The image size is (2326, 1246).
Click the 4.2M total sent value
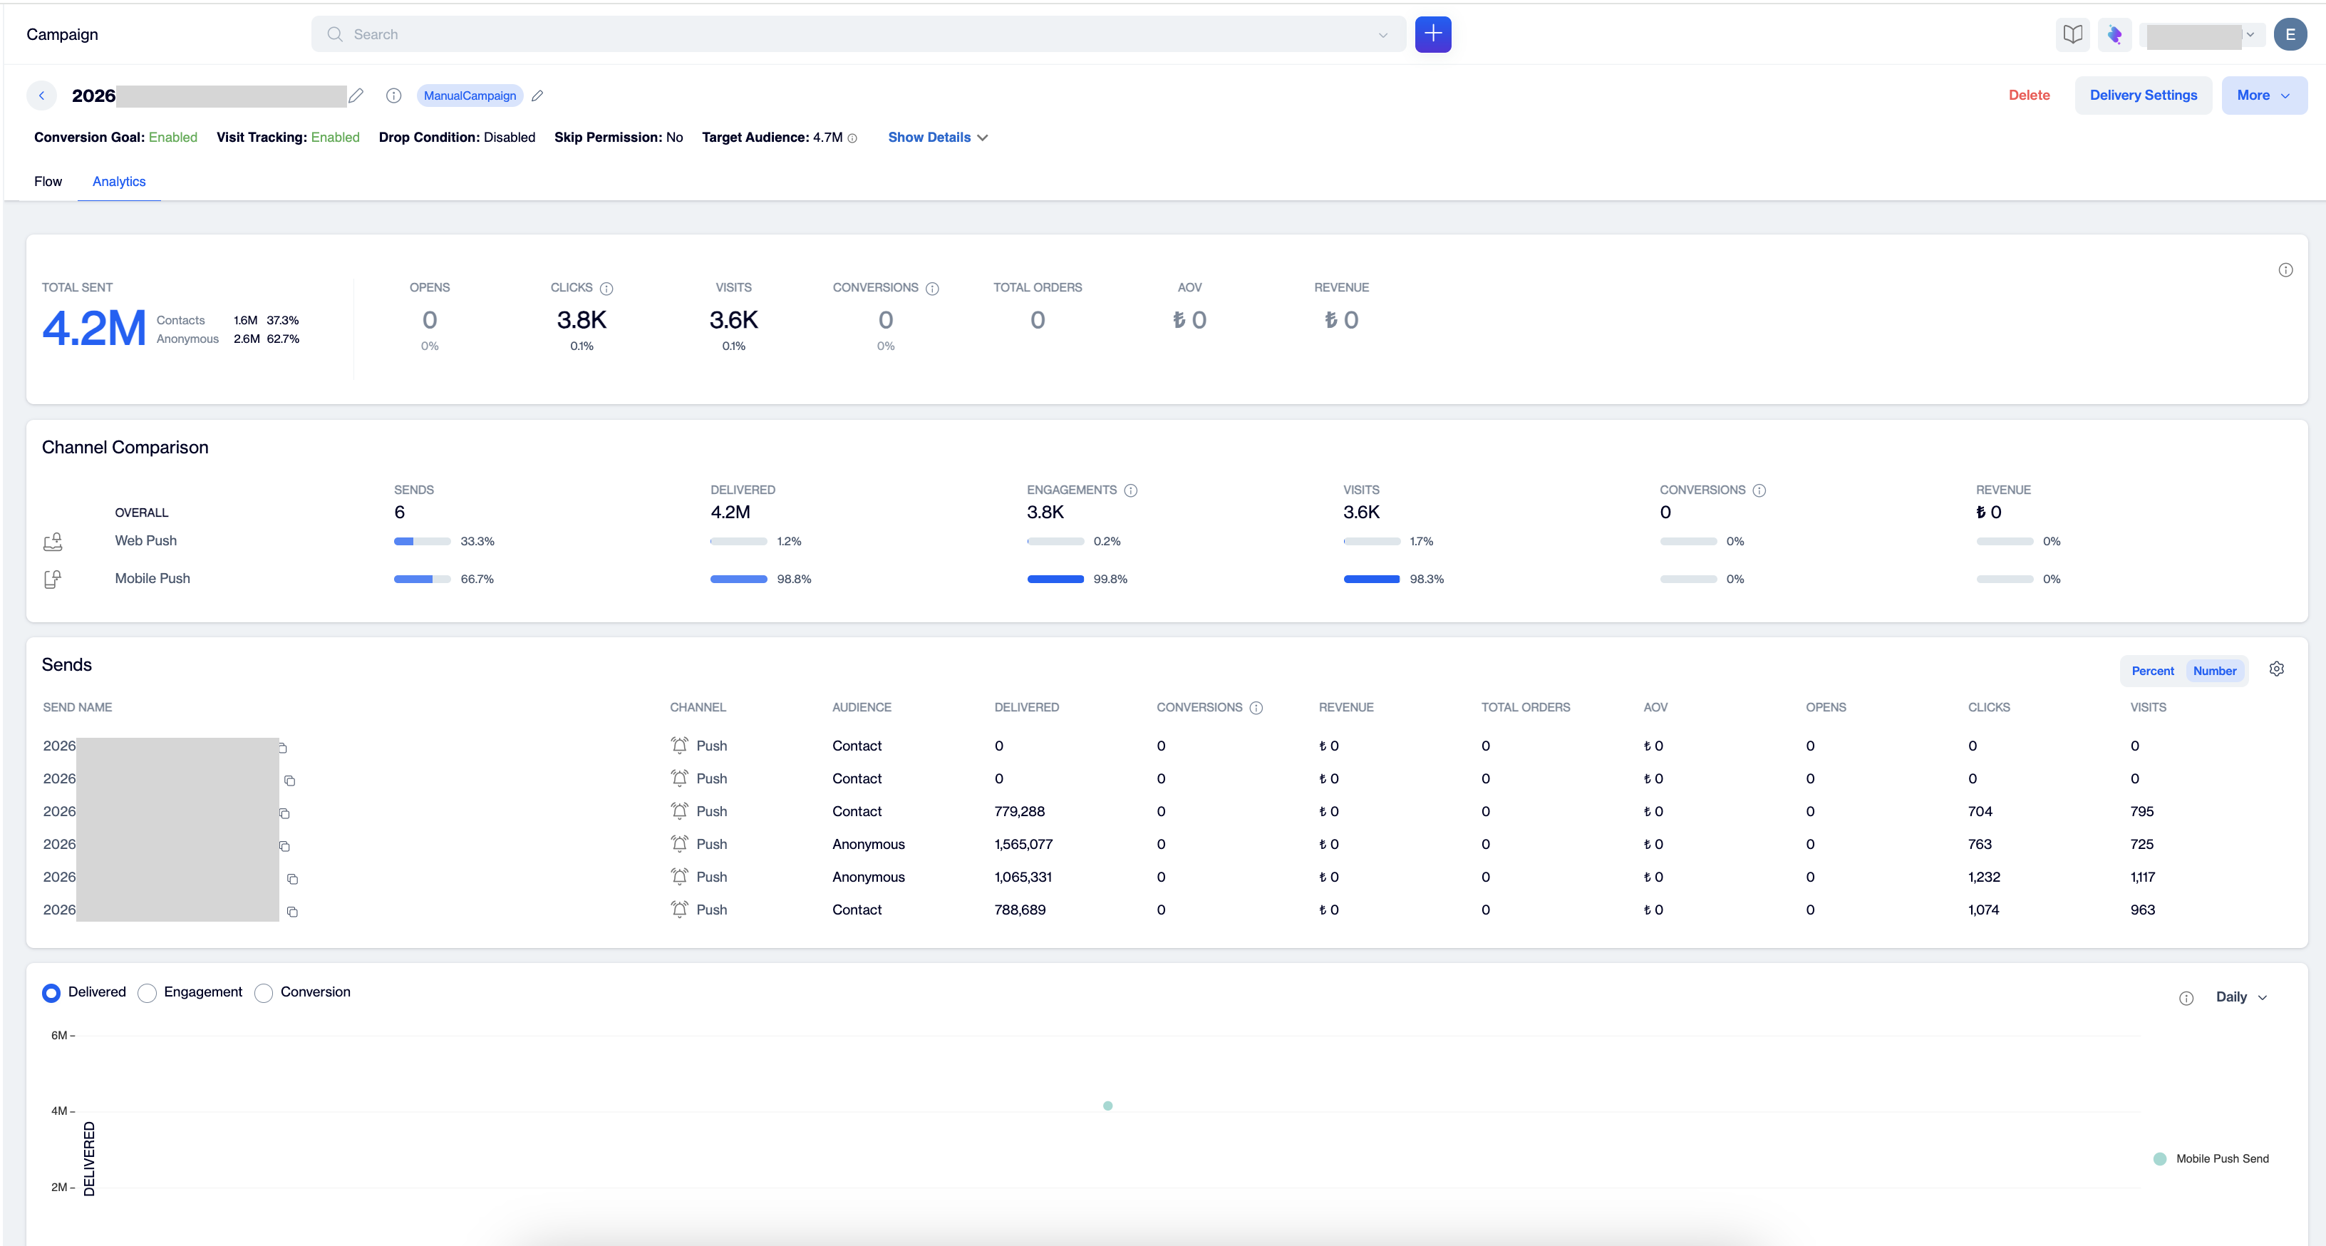(x=94, y=329)
